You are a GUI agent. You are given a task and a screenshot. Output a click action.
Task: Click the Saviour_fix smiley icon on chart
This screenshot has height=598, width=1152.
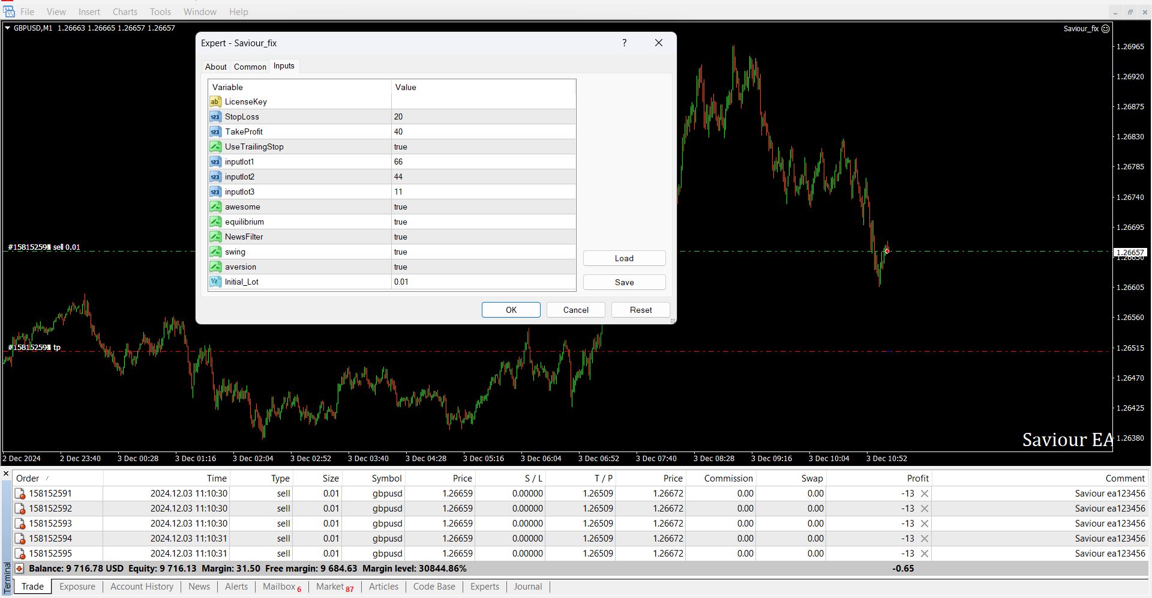(x=1106, y=29)
